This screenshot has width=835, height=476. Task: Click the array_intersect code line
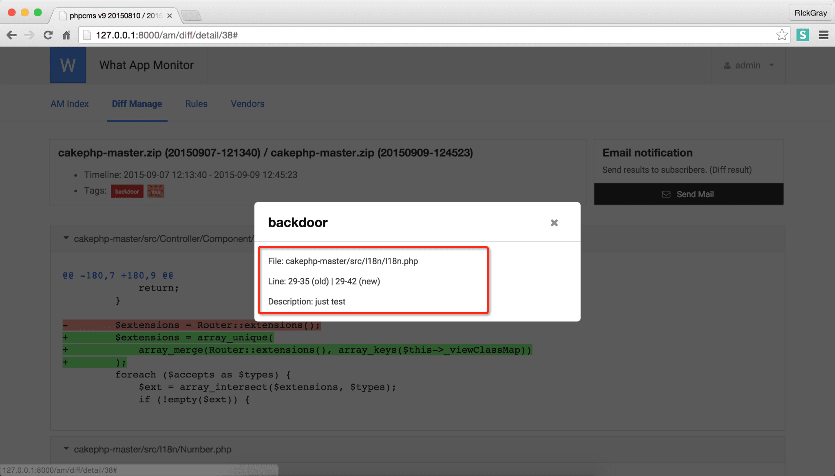click(x=267, y=387)
